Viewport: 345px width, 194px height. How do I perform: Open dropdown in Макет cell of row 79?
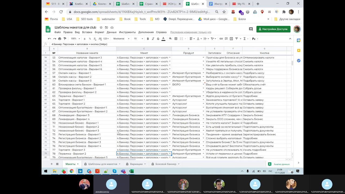click(x=170, y=154)
